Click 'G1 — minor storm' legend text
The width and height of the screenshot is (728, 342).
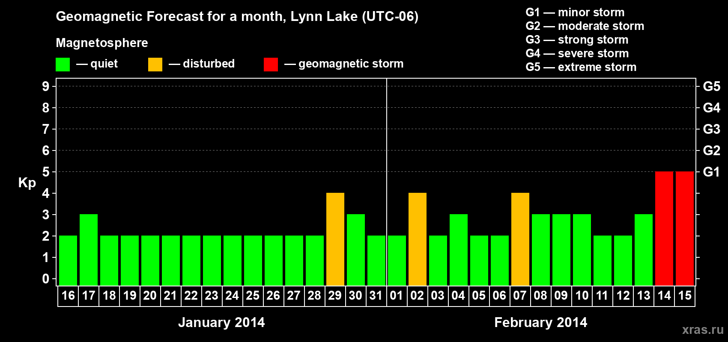pyautogui.click(x=575, y=12)
